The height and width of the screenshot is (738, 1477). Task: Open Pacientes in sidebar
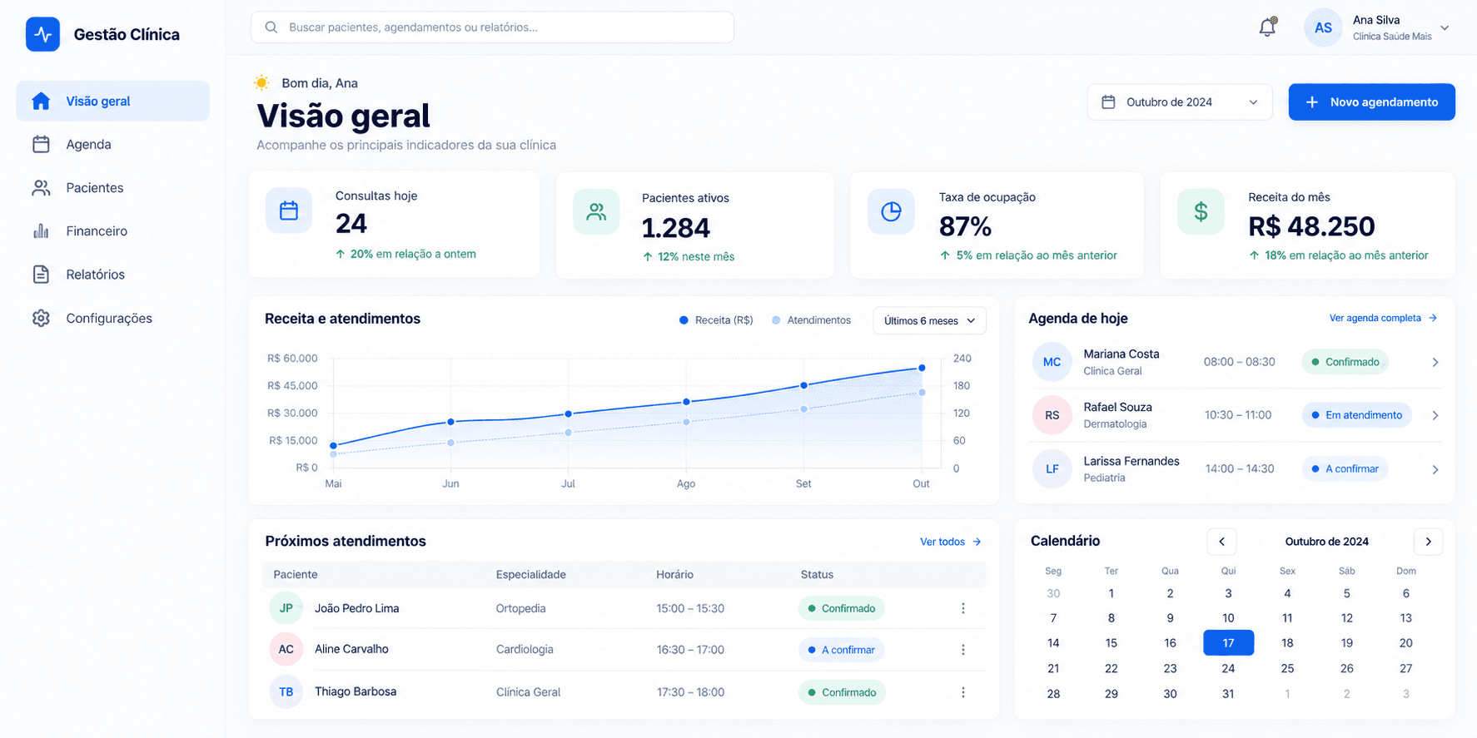(112, 188)
